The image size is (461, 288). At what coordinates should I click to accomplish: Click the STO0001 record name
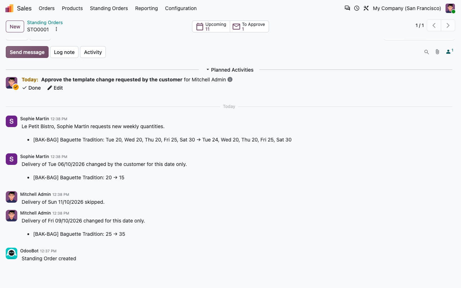pyautogui.click(x=38, y=30)
